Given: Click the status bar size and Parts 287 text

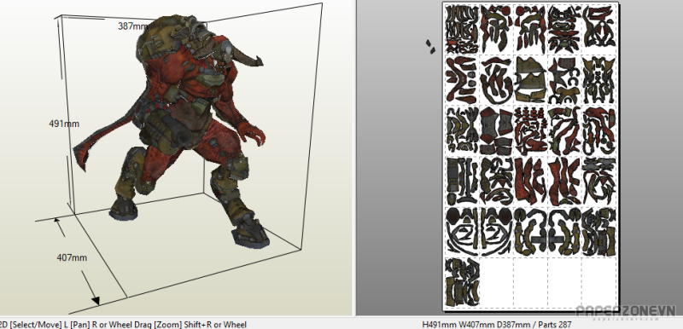Looking at the screenshot, I should pos(497,325).
